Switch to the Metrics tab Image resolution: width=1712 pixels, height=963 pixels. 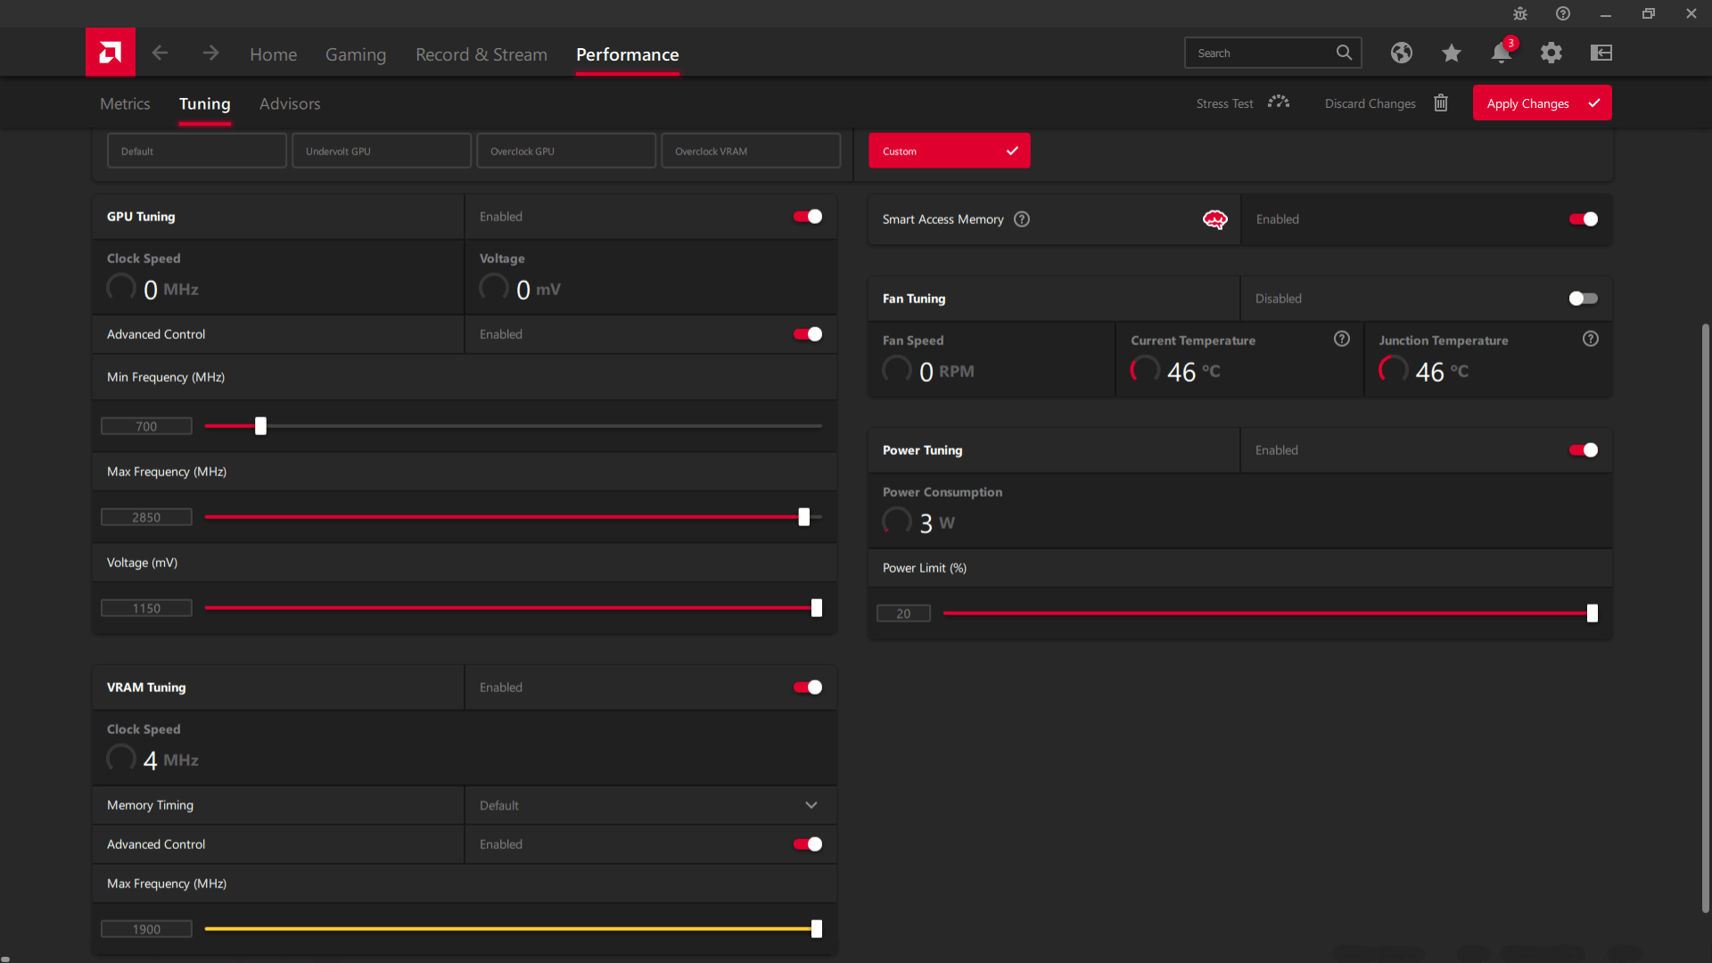coord(125,103)
